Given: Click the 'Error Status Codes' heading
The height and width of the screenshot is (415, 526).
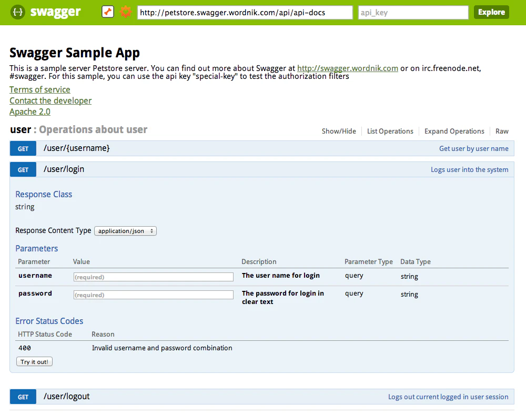Looking at the screenshot, I should [49, 321].
